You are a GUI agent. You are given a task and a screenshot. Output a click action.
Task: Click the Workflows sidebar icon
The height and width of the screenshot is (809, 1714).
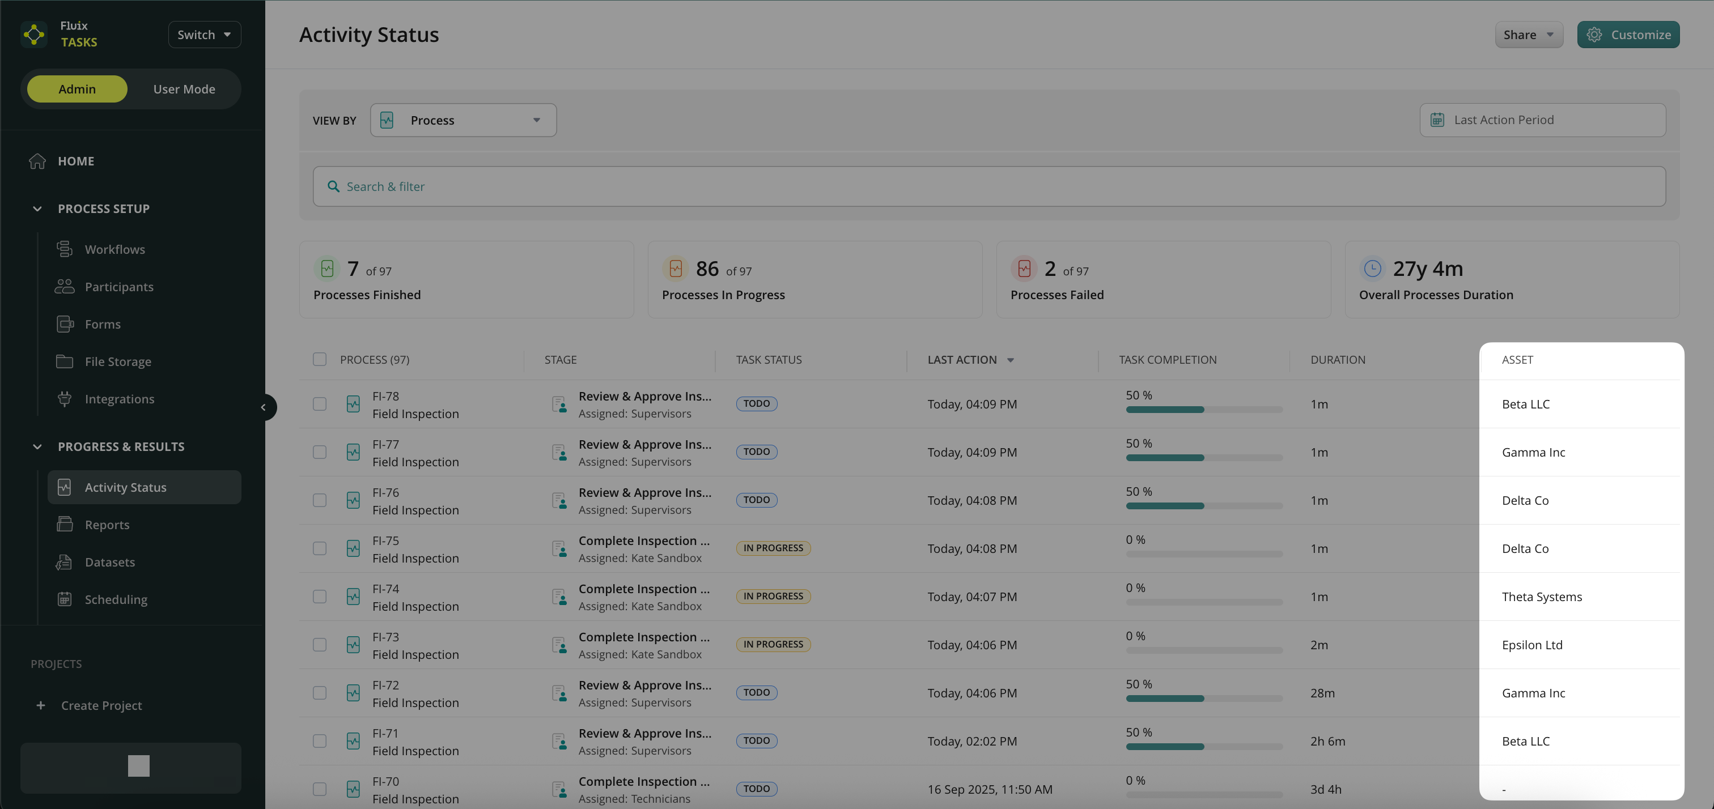coord(65,249)
